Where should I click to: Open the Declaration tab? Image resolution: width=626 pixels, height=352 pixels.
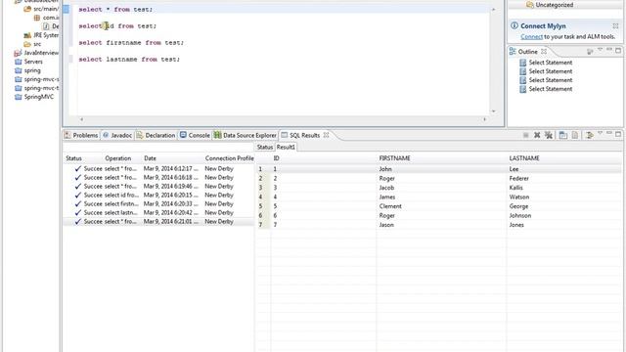156,135
